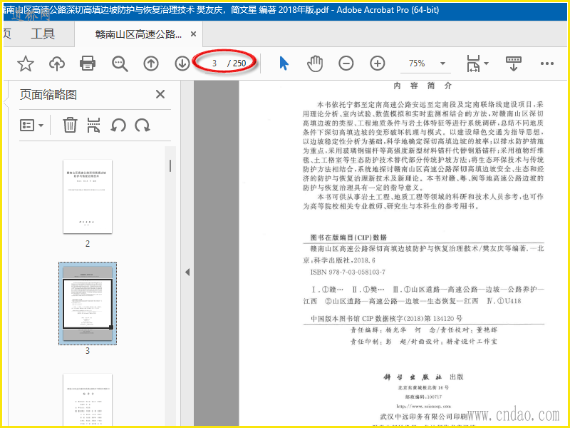Screen dimensions: 570x428
Task: Switch to the 工具 tab
Action: 43,34
